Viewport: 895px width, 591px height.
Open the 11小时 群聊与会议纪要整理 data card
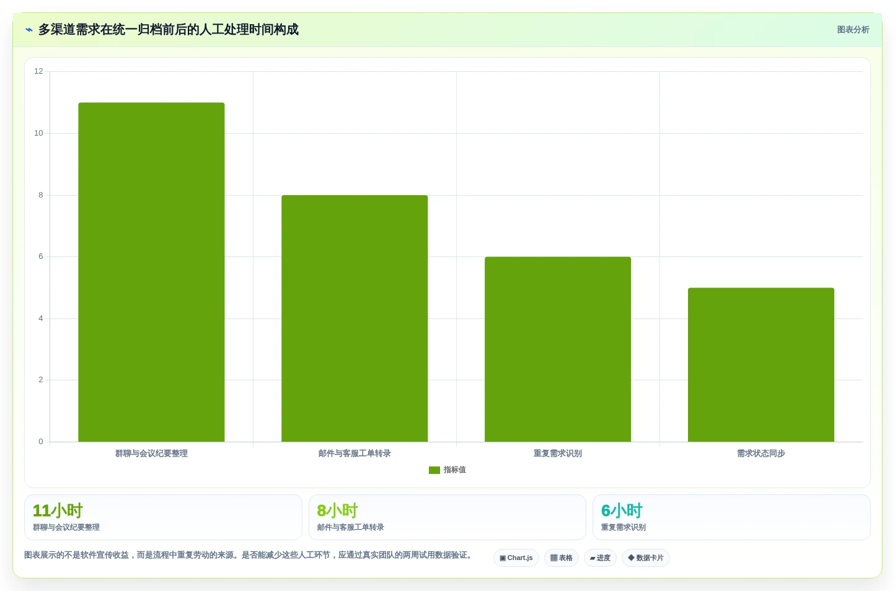tap(163, 517)
